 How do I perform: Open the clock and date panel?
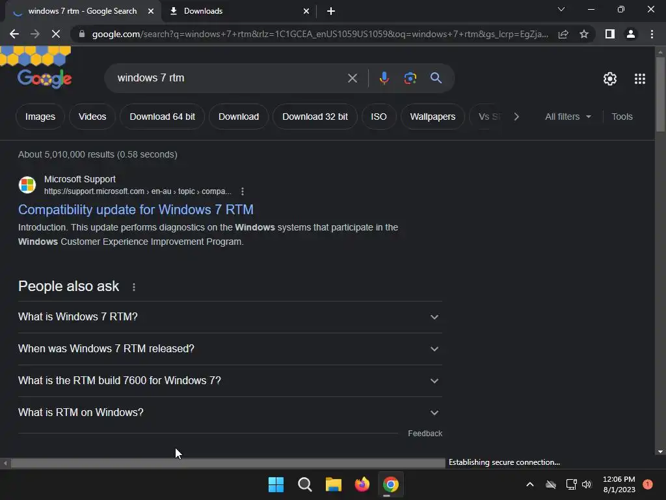[619, 484]
